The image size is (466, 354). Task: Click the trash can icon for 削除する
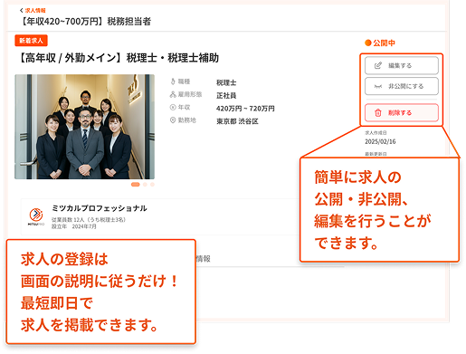378,113
